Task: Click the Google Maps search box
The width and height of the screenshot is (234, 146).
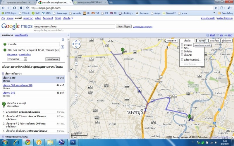Action: pyautogui.click(x=74, y=27)
